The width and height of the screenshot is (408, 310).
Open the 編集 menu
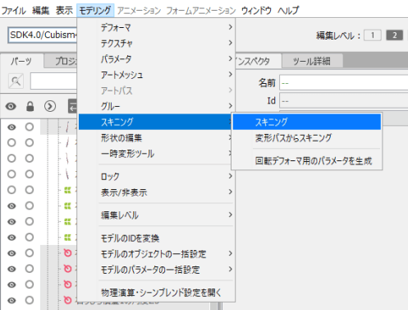pyautogui.click(x=40, y=11)
